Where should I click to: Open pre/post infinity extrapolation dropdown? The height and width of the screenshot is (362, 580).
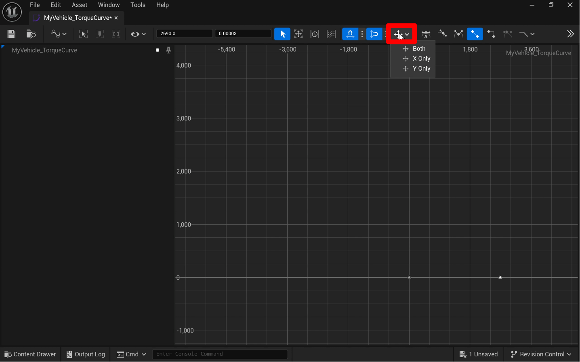(x=527, y=34)
